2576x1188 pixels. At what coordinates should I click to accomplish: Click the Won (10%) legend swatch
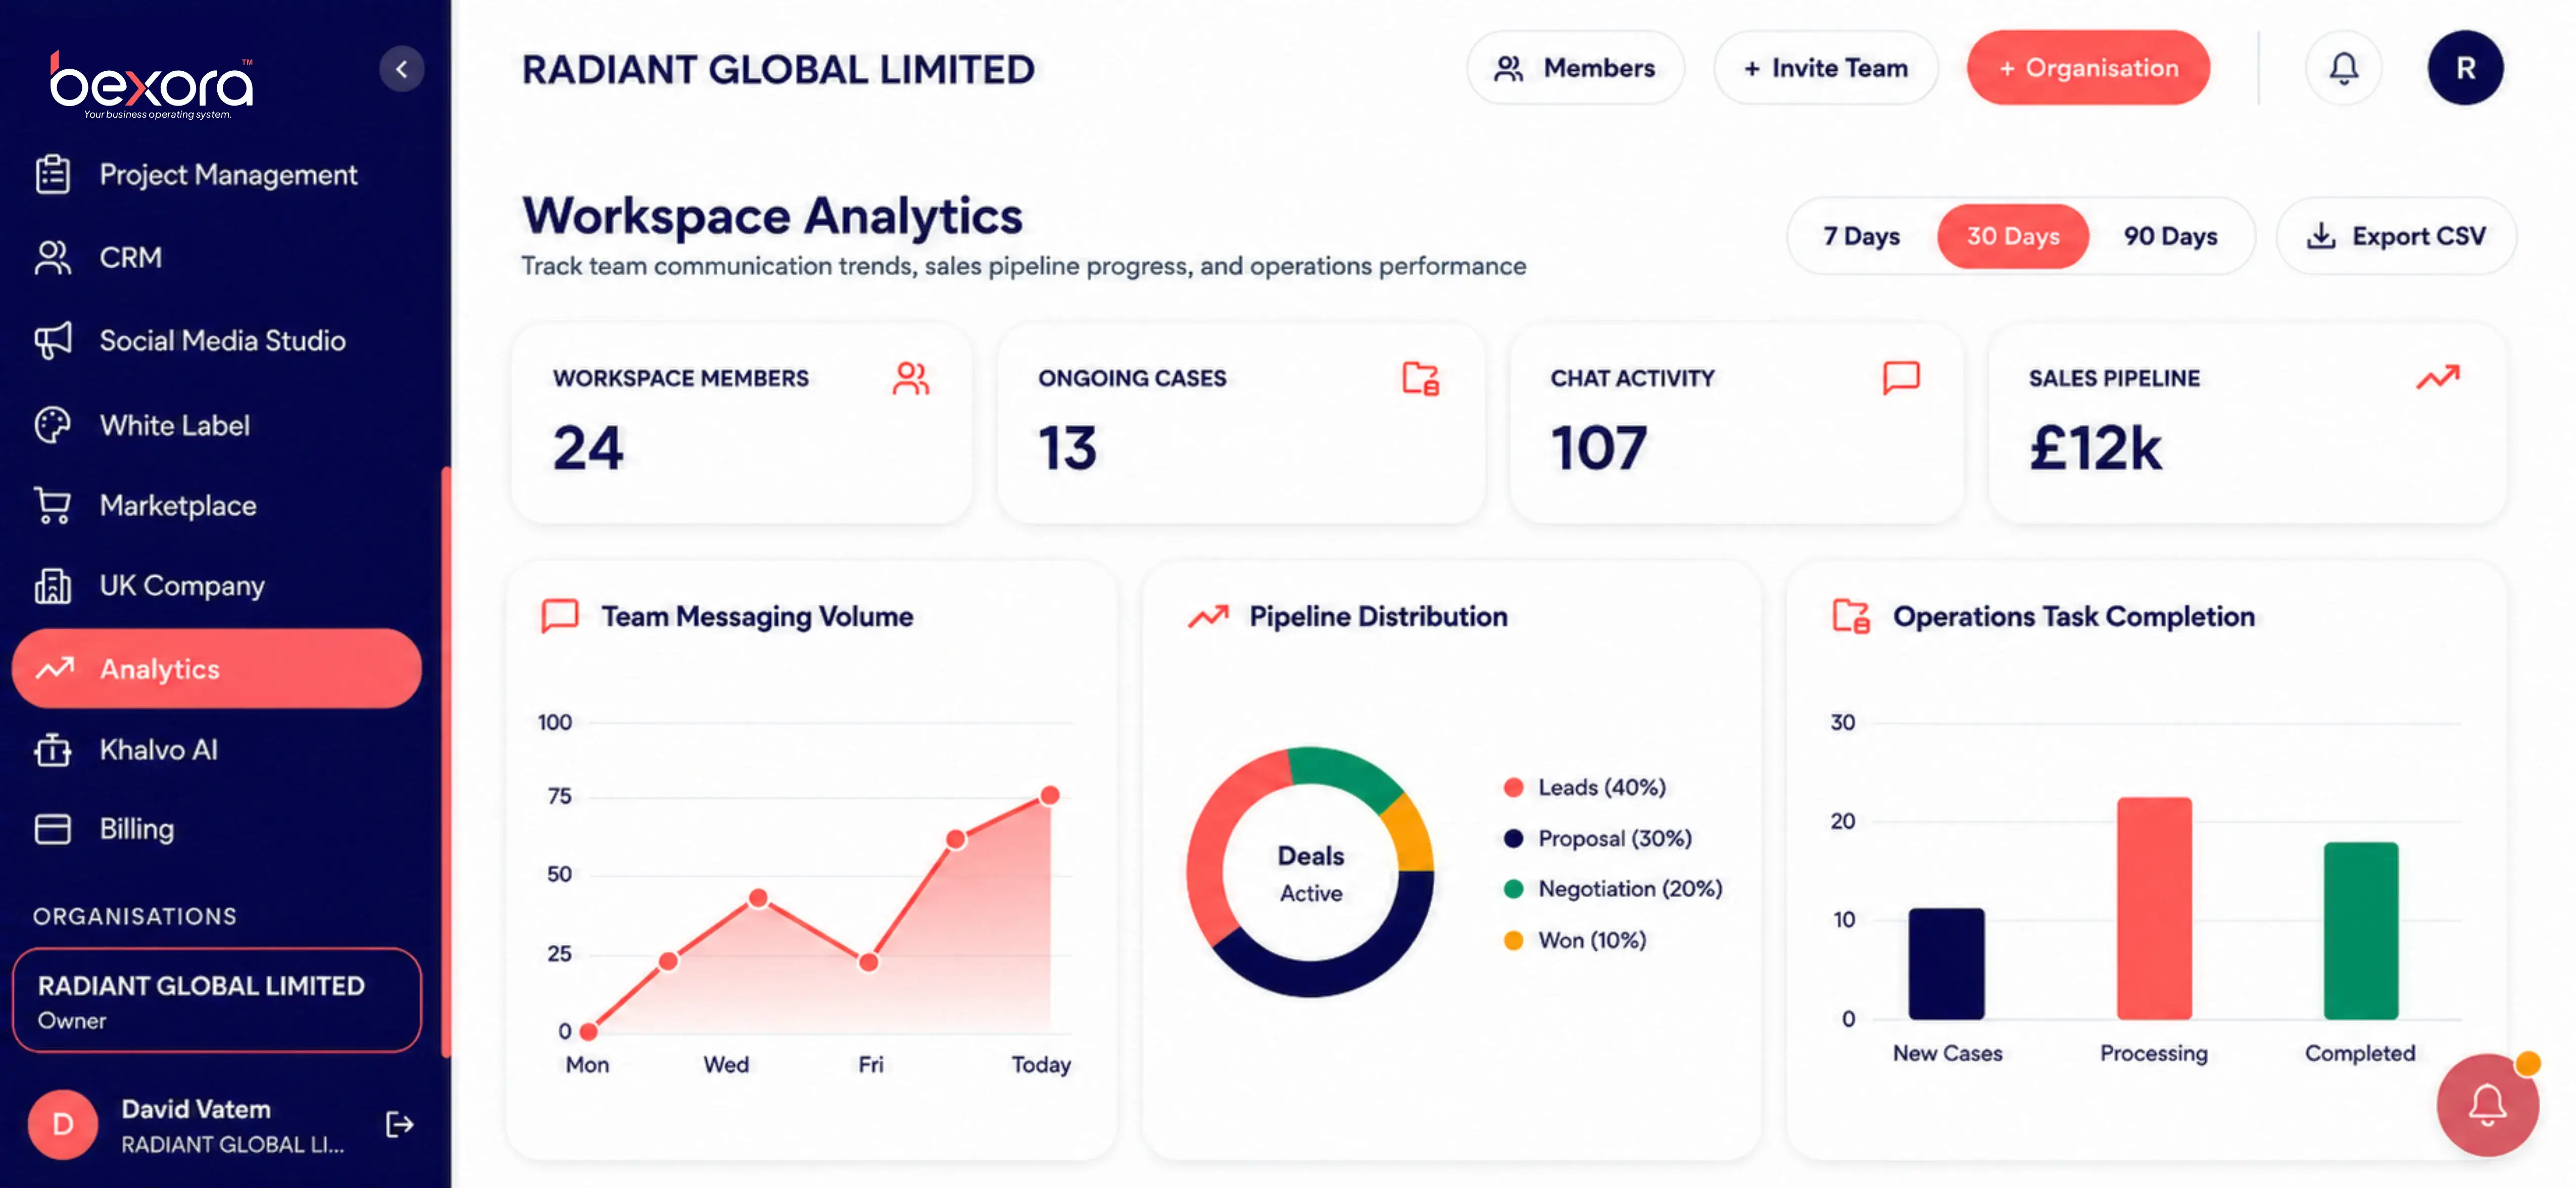[1513, 940]
